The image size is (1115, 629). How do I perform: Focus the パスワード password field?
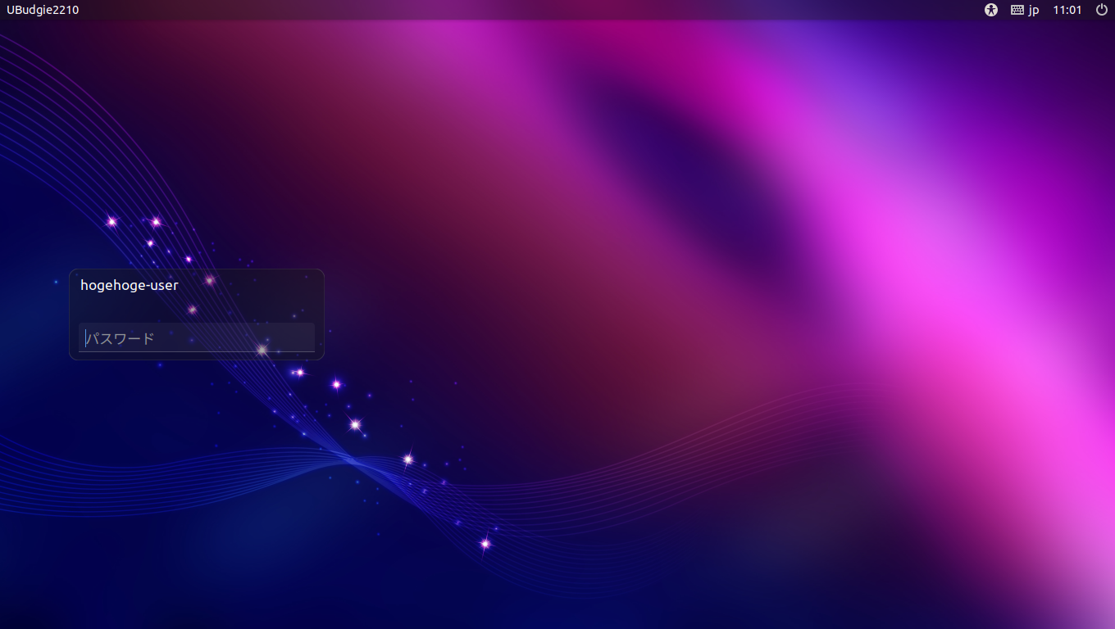tap(197, 337)
